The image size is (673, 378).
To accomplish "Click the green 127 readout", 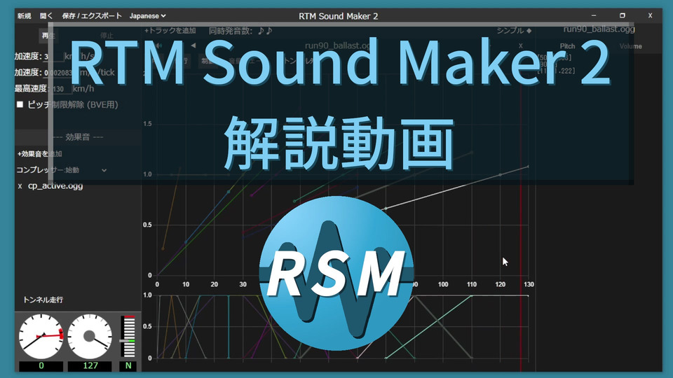I will click(x=90, y=366).
